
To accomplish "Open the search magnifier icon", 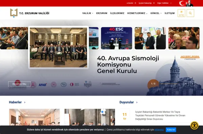I will pos(190,13).
